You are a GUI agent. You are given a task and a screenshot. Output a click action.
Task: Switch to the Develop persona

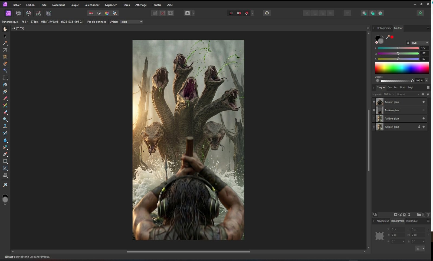[28, 13]
